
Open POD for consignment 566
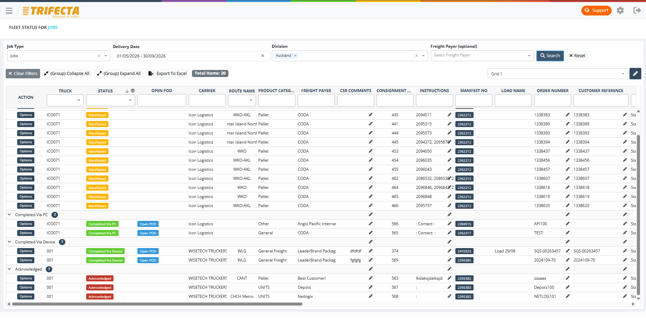click(148, 224)
